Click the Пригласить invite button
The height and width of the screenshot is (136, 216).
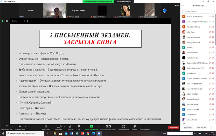click(188, 127)
